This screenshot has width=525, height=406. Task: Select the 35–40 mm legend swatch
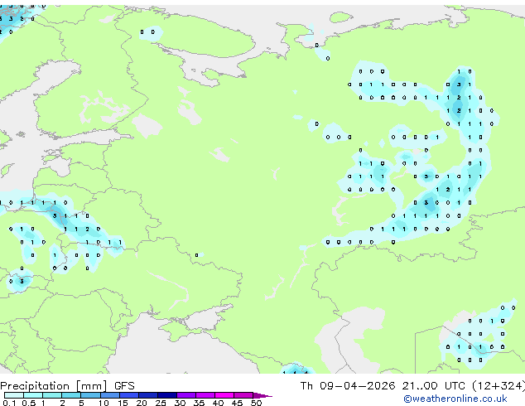205,395
